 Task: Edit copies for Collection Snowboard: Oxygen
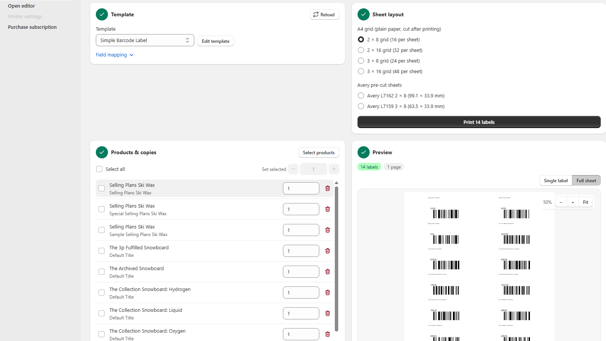click(301, 334)
